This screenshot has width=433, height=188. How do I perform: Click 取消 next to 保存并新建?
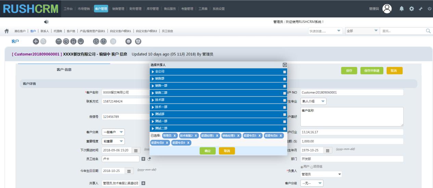coord(394,70)
